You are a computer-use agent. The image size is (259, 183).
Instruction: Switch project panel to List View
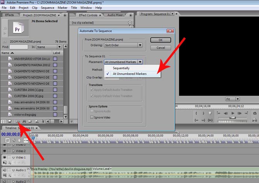3,122
